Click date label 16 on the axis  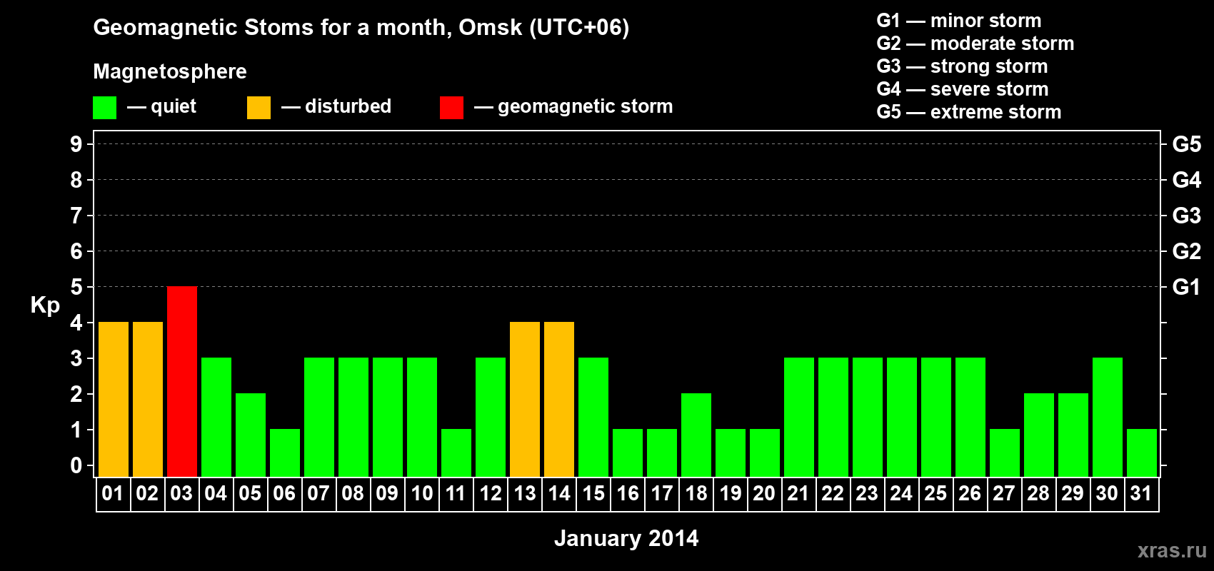[627, 493]
